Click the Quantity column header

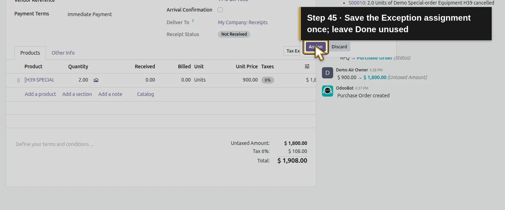coord(78,66)
